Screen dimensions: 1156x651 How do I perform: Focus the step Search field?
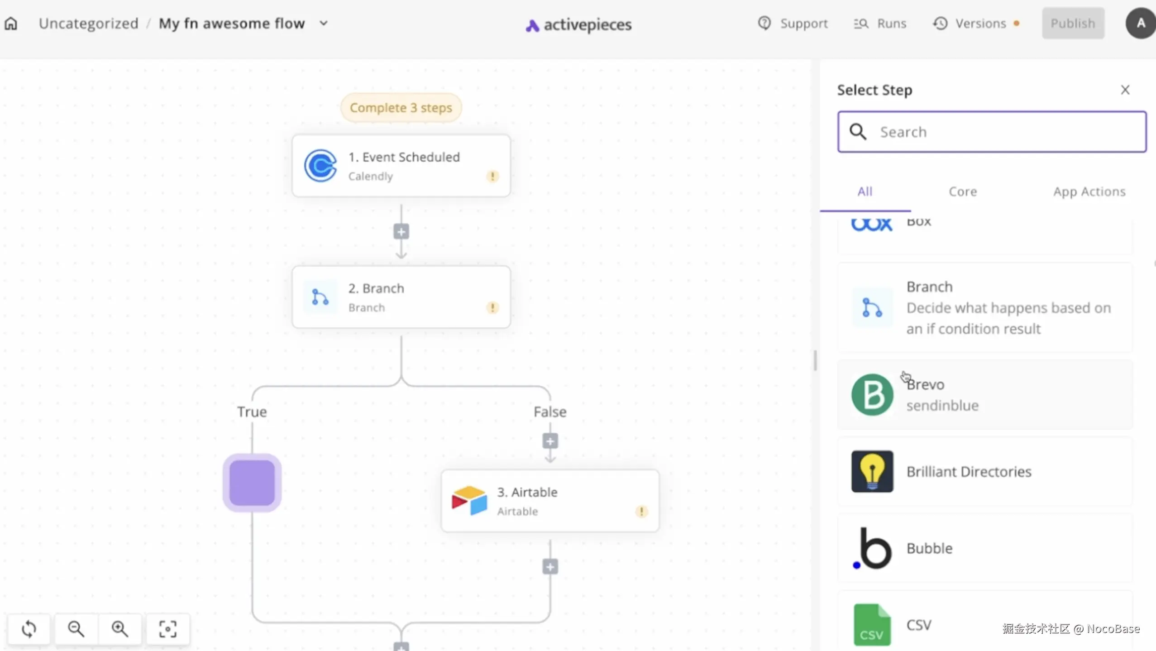992,132
